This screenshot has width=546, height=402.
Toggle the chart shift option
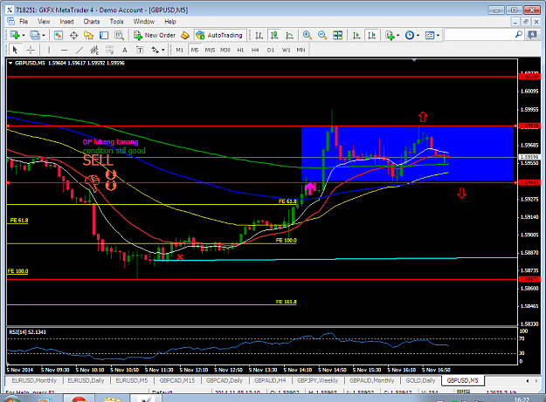(x=371, y=35)
